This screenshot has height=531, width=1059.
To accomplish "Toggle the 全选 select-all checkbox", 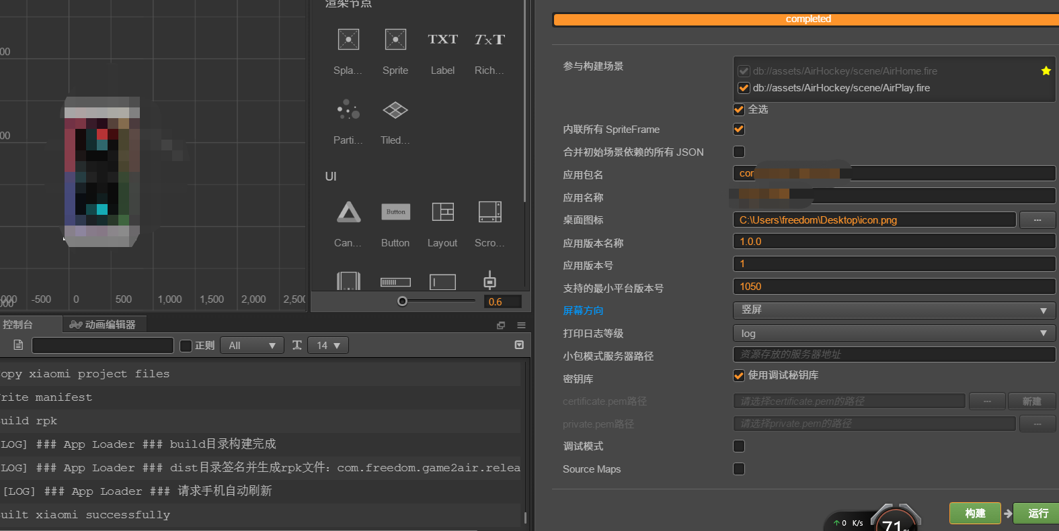I will [x=739, y=109].
